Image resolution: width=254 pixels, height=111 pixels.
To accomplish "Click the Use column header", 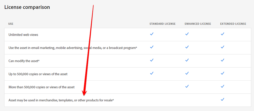I will (x=11, y=24).
